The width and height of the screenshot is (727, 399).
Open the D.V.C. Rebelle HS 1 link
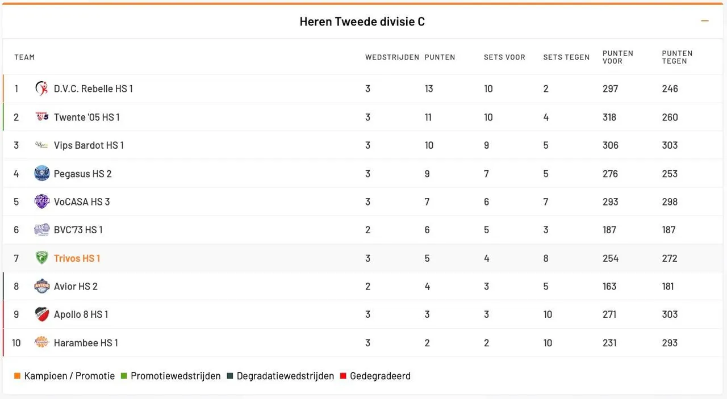(93, 89)
